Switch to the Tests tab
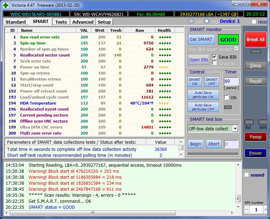The height and width of the screenshot is (219, 270). [61, 22]
